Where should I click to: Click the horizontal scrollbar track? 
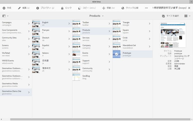100,119
